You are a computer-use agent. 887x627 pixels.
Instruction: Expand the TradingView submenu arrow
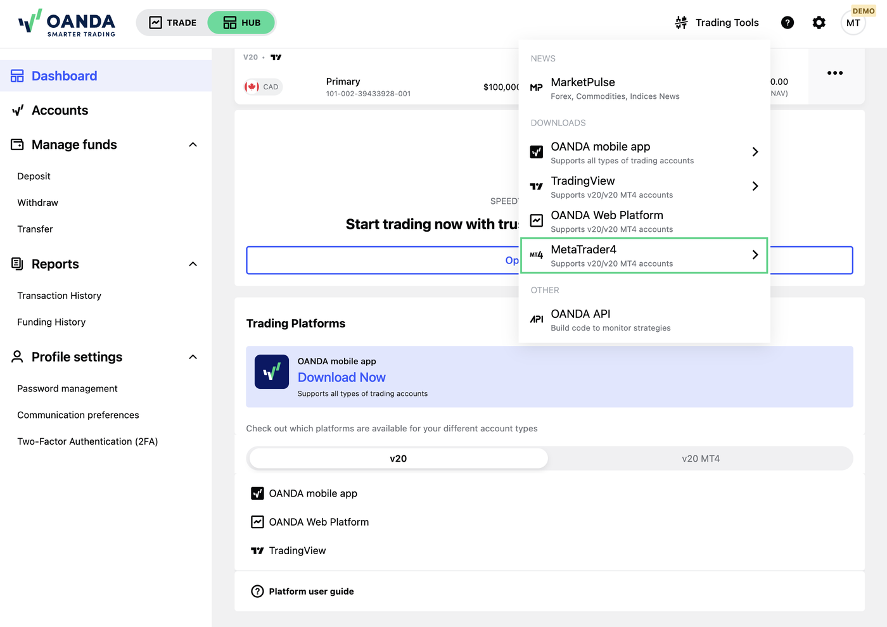755,186
